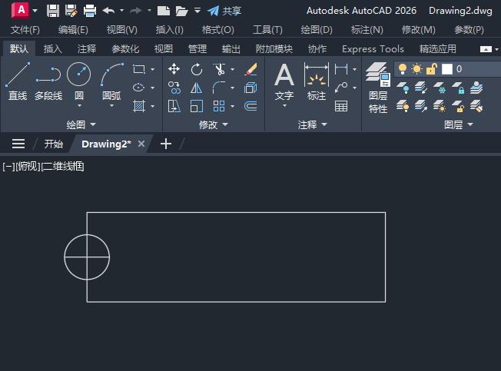Click the Undo arrow icon
Screen dimensions: 501x371
[108, 11]
